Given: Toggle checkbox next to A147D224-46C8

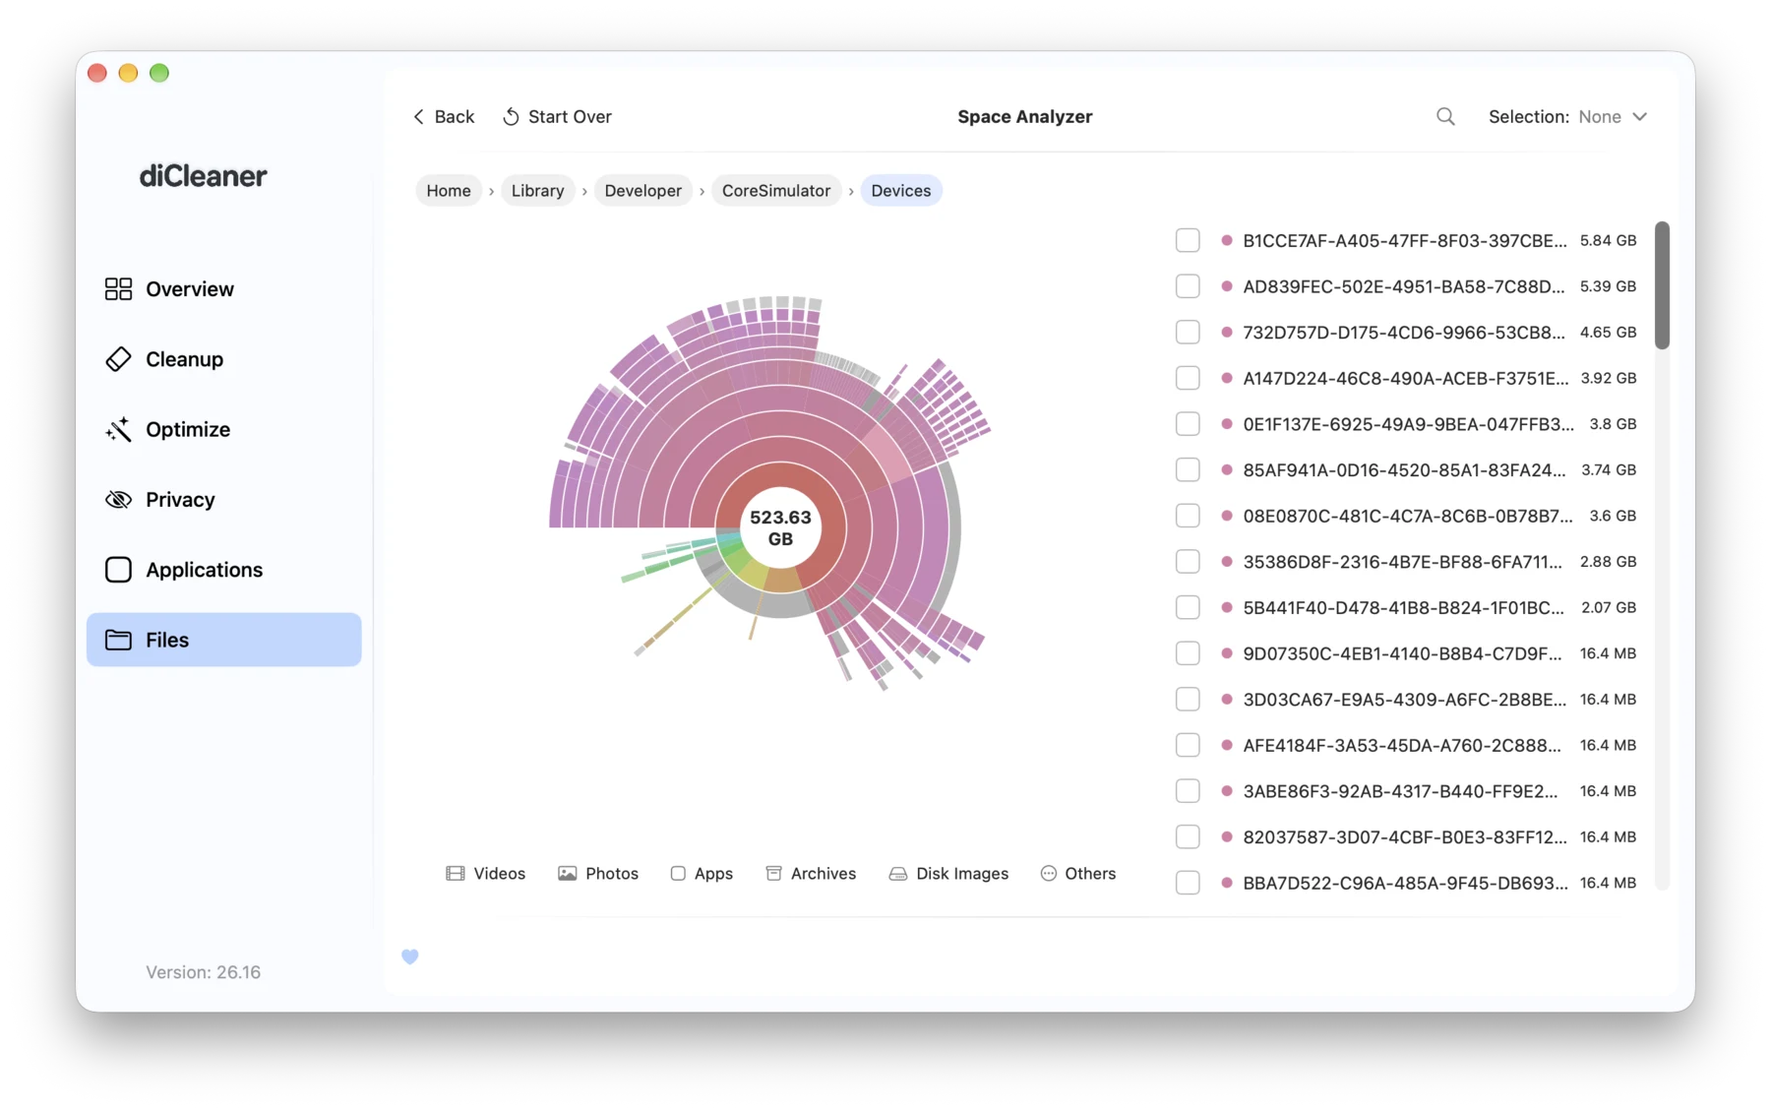Looking at the screenshot, I should tap(1188, 378).
